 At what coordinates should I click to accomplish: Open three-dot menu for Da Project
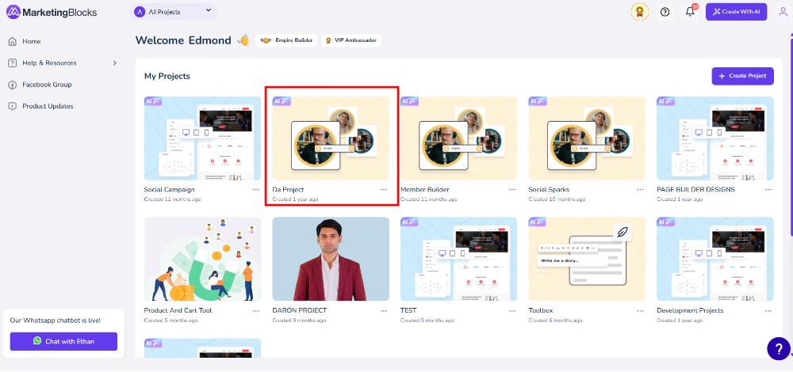384,190
